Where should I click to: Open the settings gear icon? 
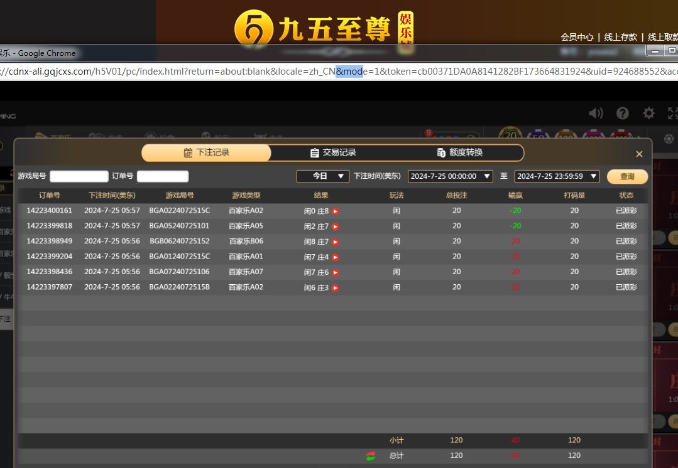tap(648, 113)
